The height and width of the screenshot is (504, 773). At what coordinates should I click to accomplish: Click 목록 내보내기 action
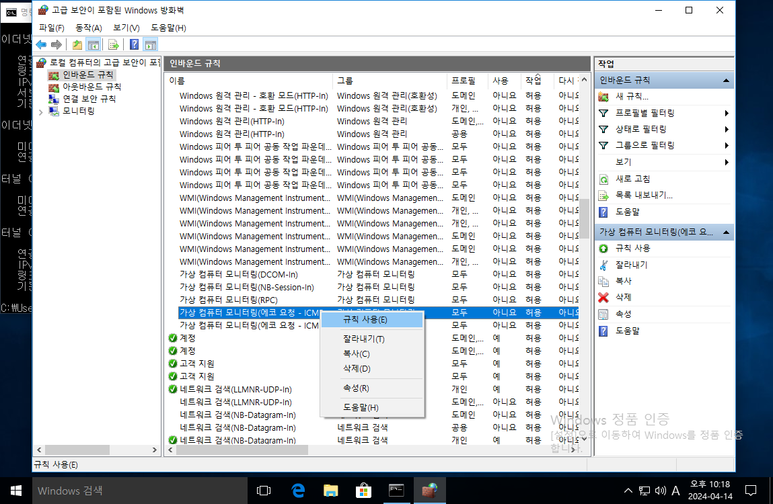coord(644,195)
